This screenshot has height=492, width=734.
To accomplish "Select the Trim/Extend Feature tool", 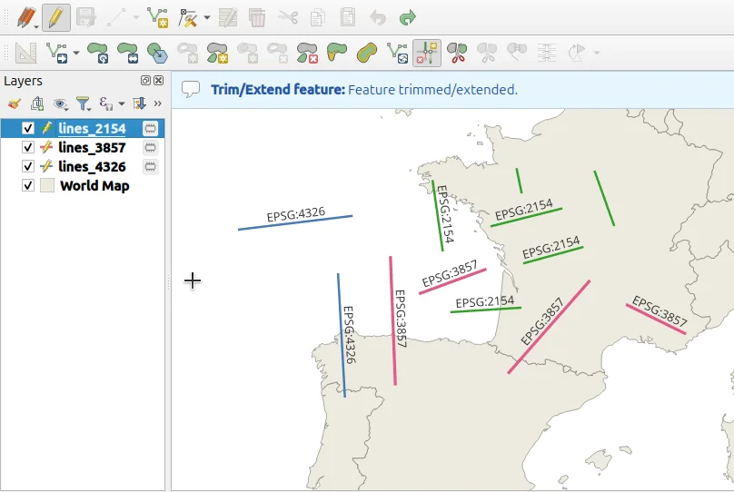I will click(x=426, y=53).
